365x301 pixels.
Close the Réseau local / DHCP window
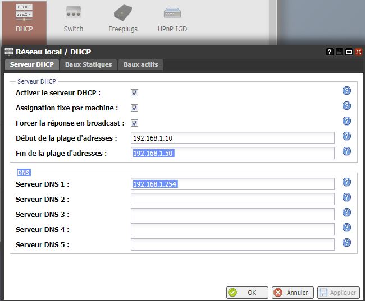click(358, 52)
